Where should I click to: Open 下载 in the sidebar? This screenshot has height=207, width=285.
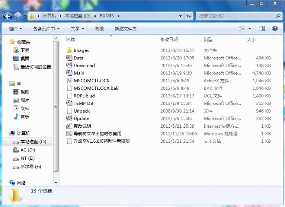click(25, 50)
